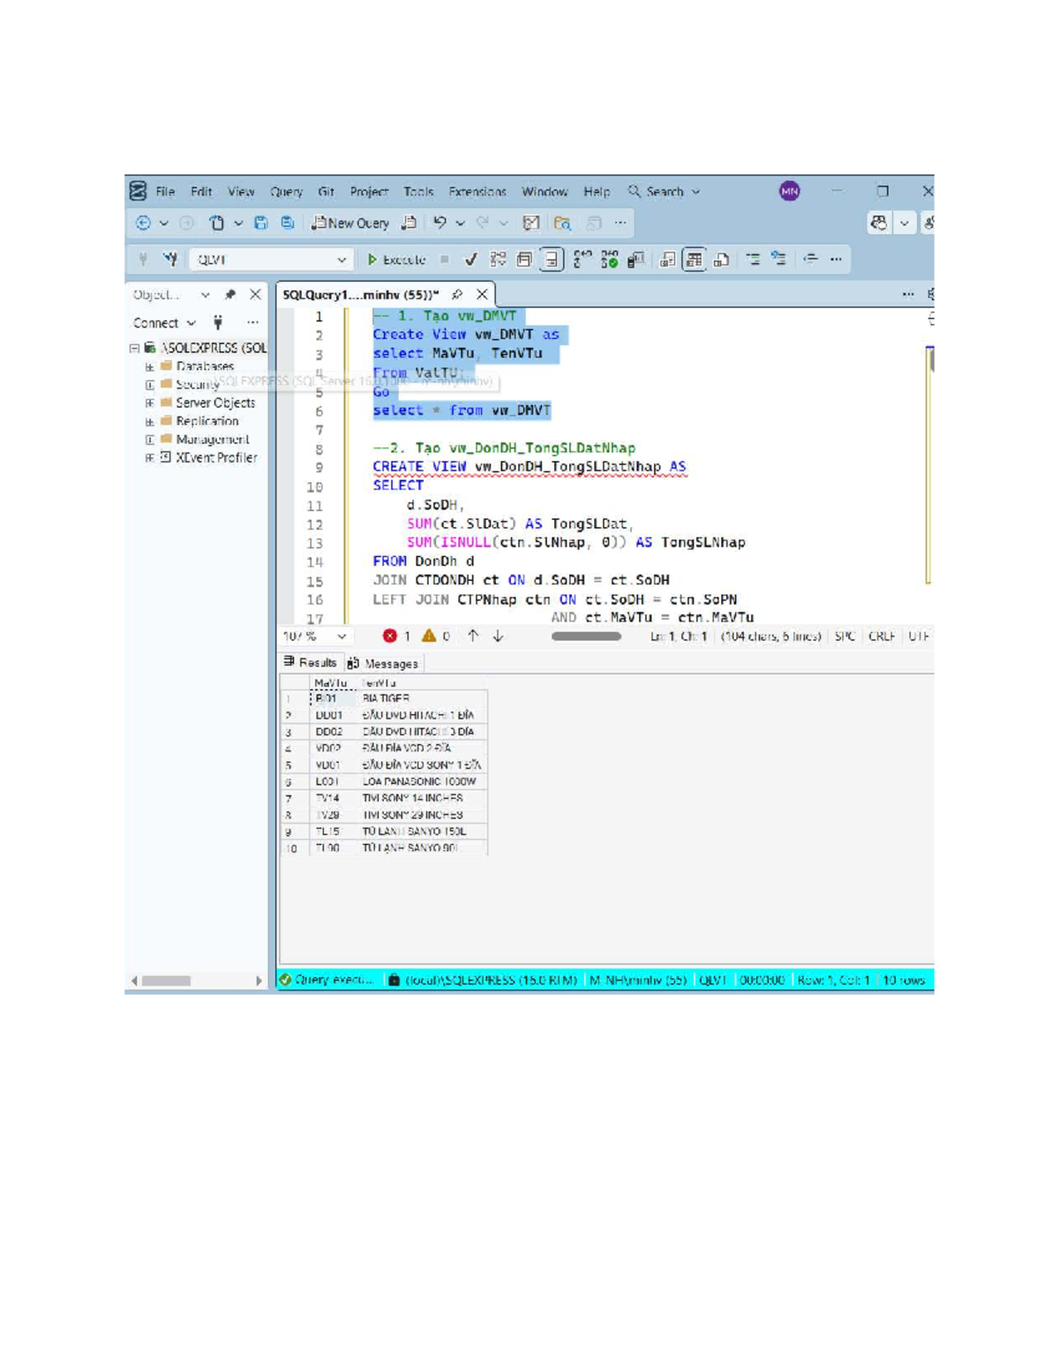The width and height of the screenshot is (1059, 1371).
Task: Expand the Management node
Action: (x=149, y=440)
